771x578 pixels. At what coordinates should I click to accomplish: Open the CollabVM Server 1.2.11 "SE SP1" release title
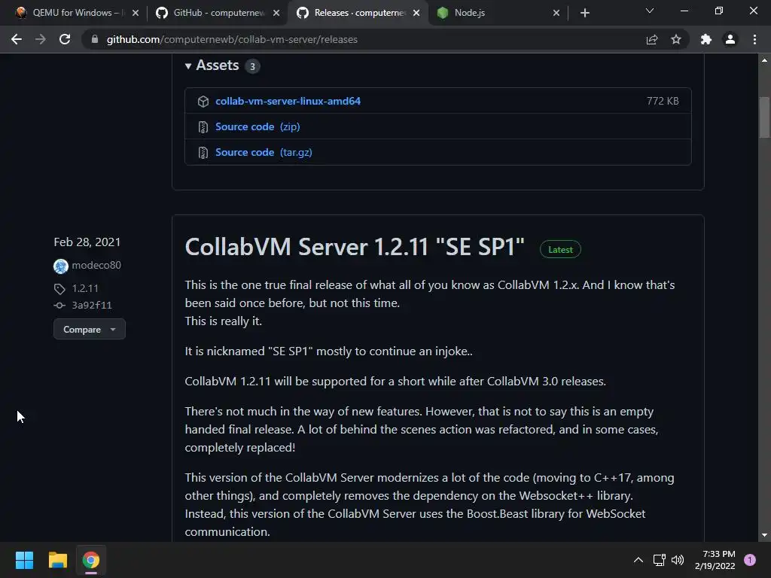[355, 247]
